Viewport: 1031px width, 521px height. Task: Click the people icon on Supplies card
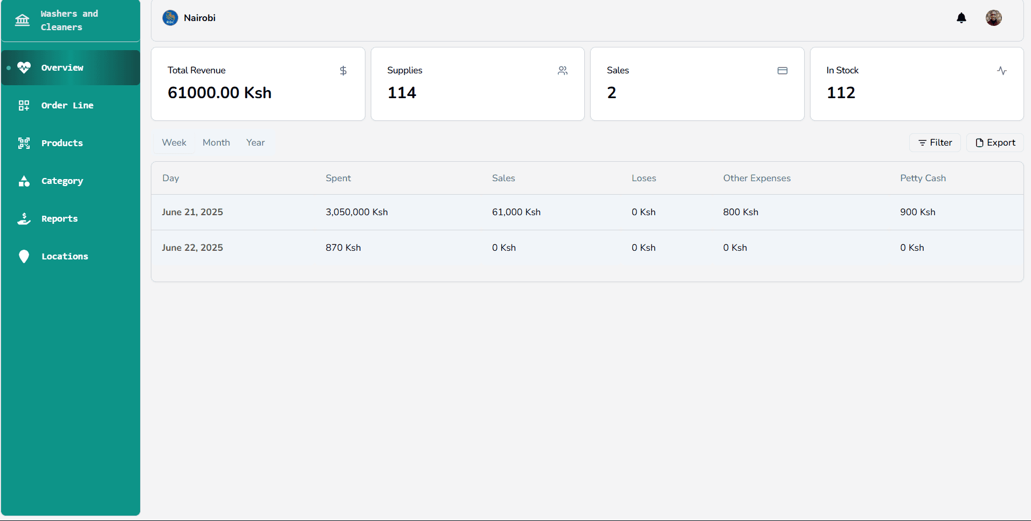click(563, 71)
